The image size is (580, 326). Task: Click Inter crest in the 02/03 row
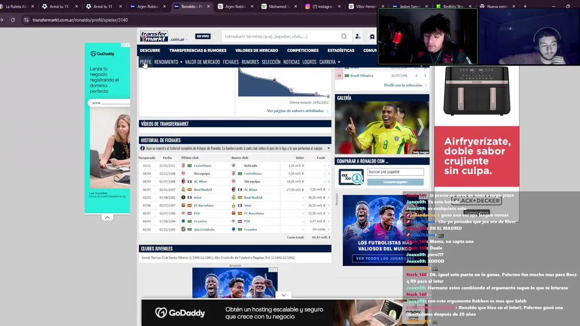tap(184, 197)
